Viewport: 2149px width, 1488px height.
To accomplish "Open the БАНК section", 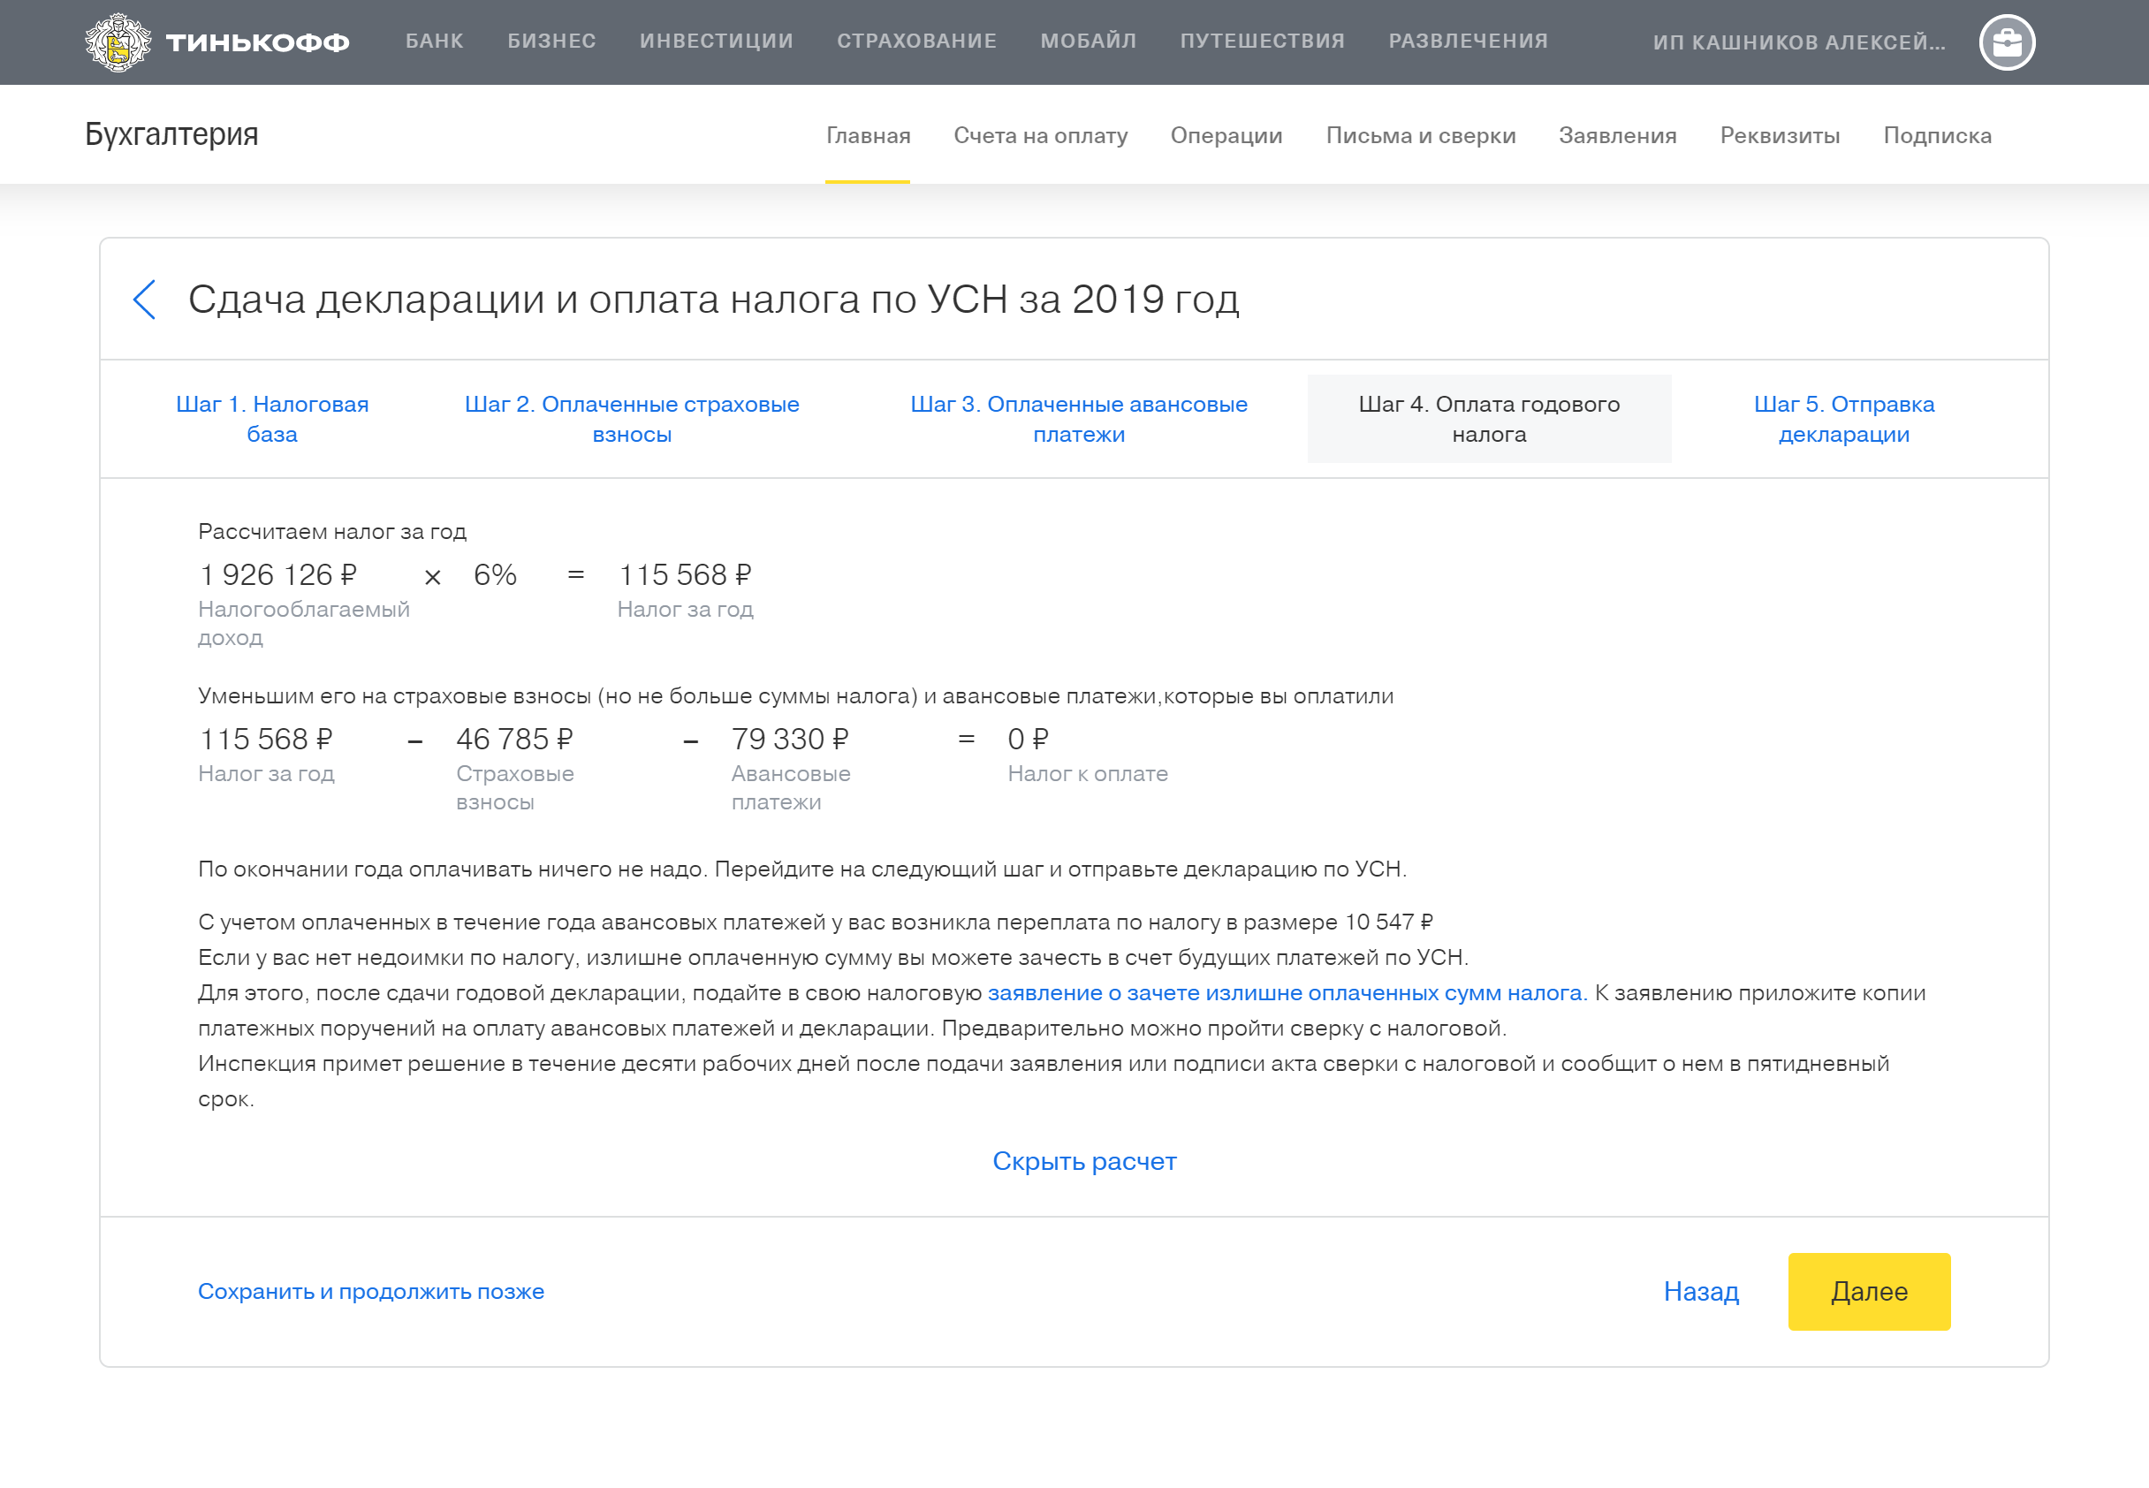I will click(435, 41).
